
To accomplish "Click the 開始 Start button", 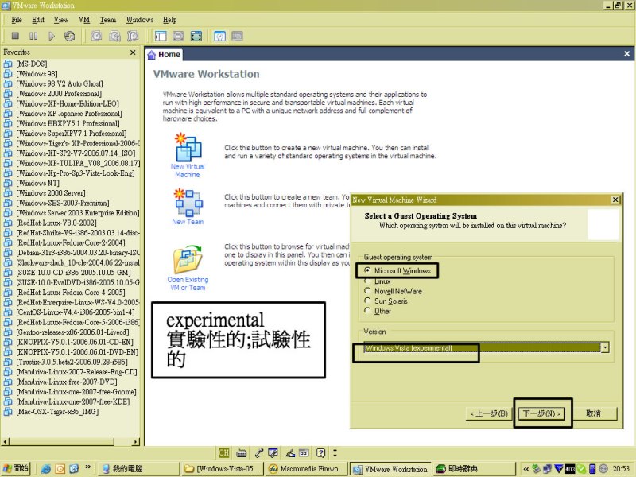I will [x=16, y=468].
